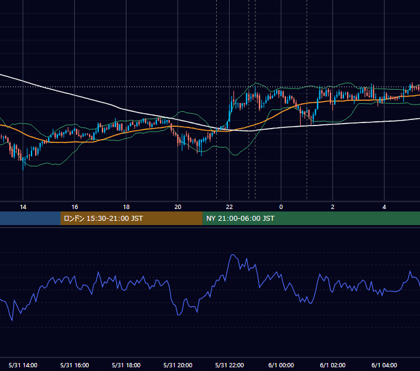Click the 5/31 16:00 date label
The image size is (420, 371).
[x=75, y=365]
